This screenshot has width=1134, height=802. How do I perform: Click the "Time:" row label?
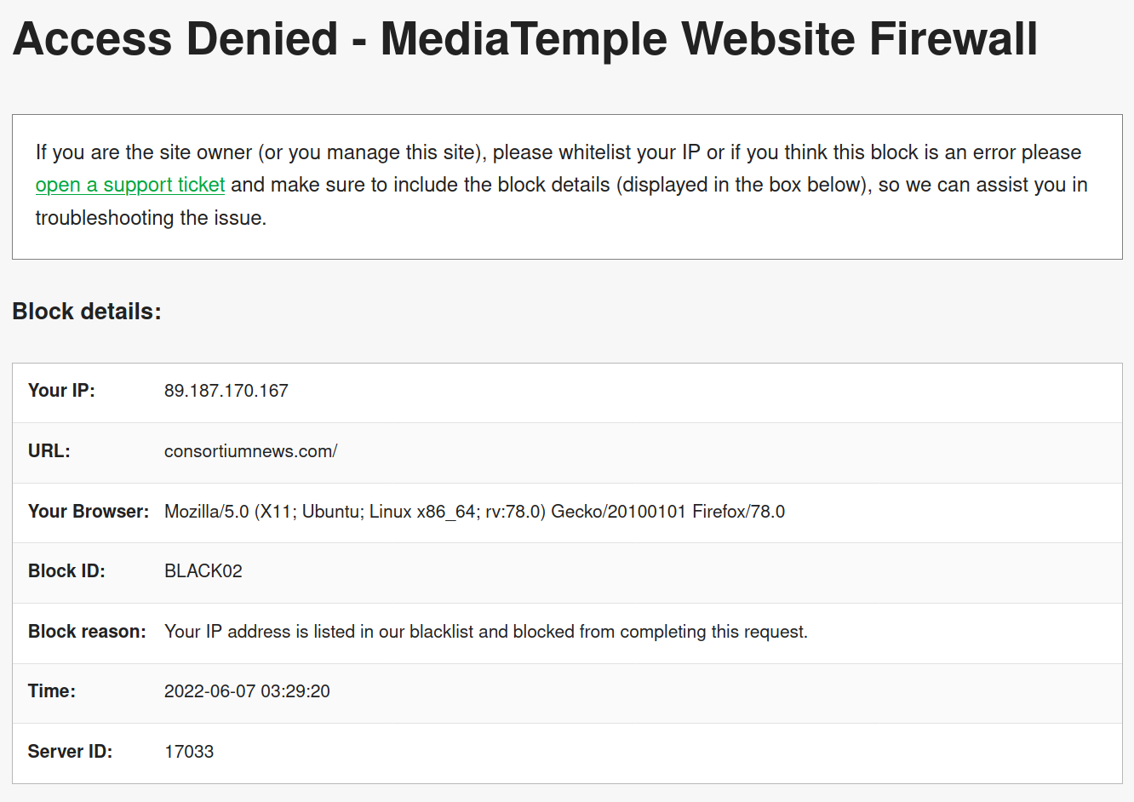coord(52,691)
